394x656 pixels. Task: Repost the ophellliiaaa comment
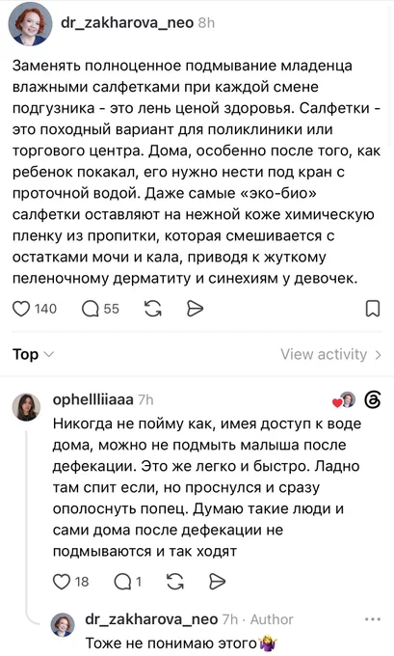pyautogui.click(x=175, y=582)
